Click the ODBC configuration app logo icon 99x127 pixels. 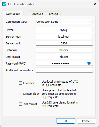4,4
